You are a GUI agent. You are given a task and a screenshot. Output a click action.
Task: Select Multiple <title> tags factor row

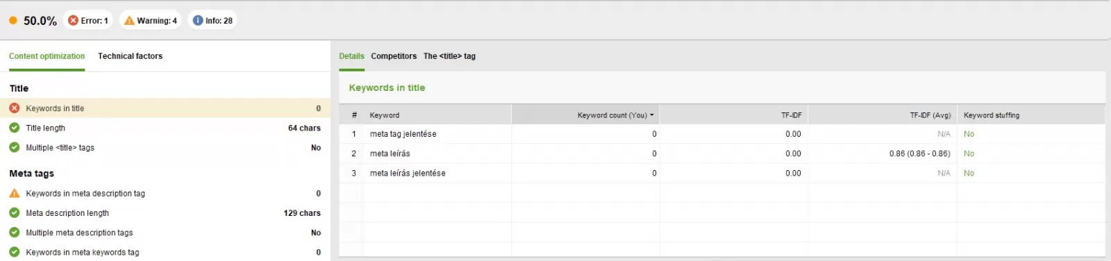click(x=165, y=148)
